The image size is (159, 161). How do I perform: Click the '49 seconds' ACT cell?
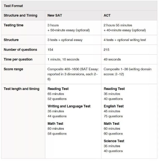112,59
